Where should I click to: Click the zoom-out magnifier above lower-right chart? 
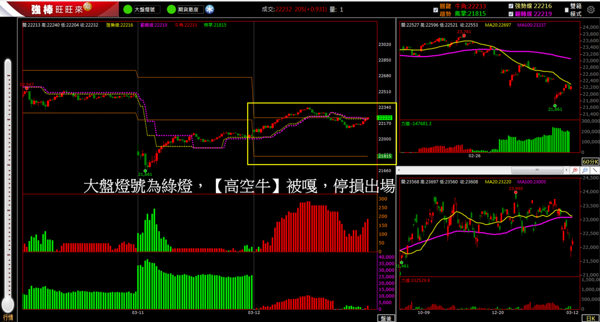585,170
